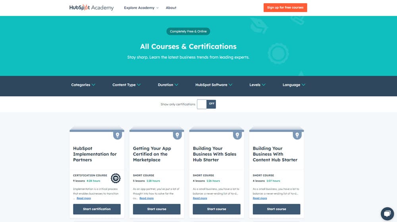Expand the Language filter
This screenshot has width=397, height=222.
coord(294,85)
